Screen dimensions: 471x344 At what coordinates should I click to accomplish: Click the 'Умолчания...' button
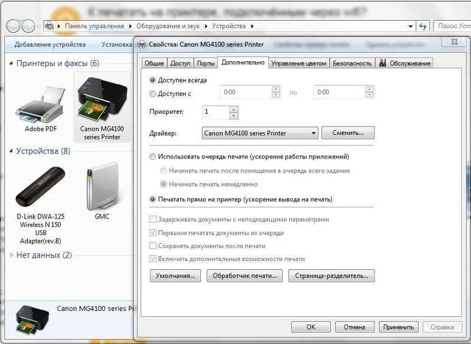(175, 276)
